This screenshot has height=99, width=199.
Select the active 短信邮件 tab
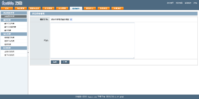[x=76, y=8]
